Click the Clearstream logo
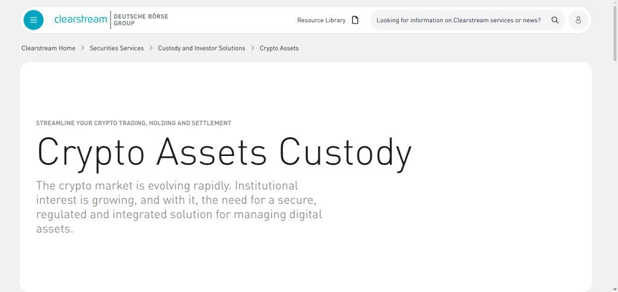The height and width of the screenshot is (292, 618). [81, 19]
